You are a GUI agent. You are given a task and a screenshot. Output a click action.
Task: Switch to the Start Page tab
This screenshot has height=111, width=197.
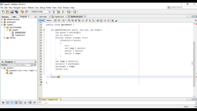pos(43,17)
